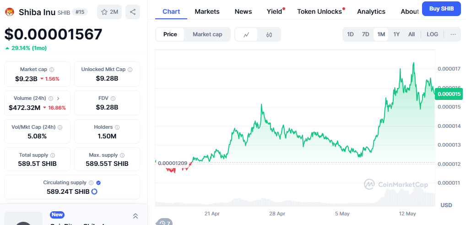The width and height of the screenshot is (466, 225).
Task: Select the 1Y time range
Action: 396,34
